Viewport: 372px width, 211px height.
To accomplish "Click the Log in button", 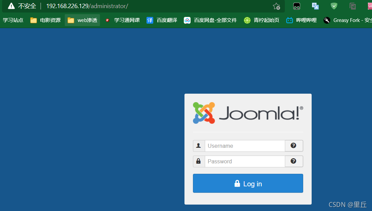I will point(248,183).
